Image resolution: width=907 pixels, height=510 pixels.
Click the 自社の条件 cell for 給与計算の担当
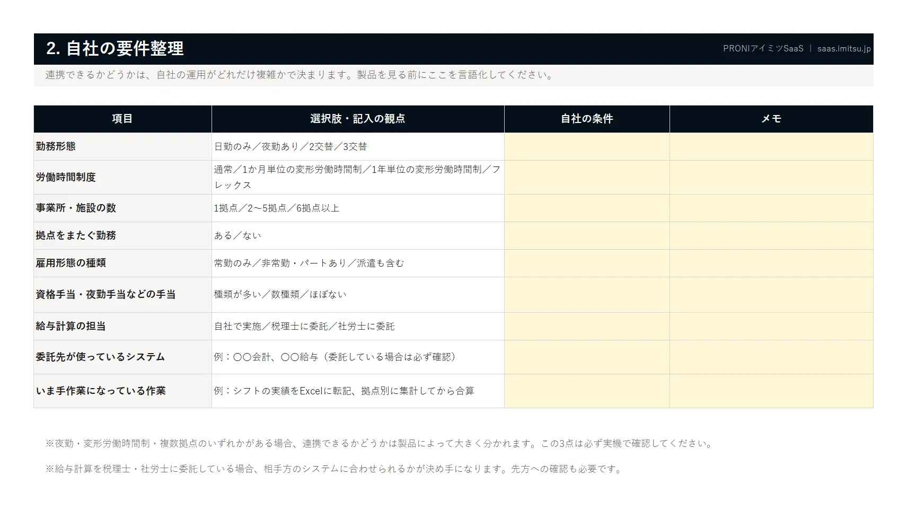pos(587,326)
